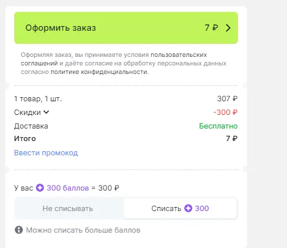Click the gray info icon

tap(19, 230)
